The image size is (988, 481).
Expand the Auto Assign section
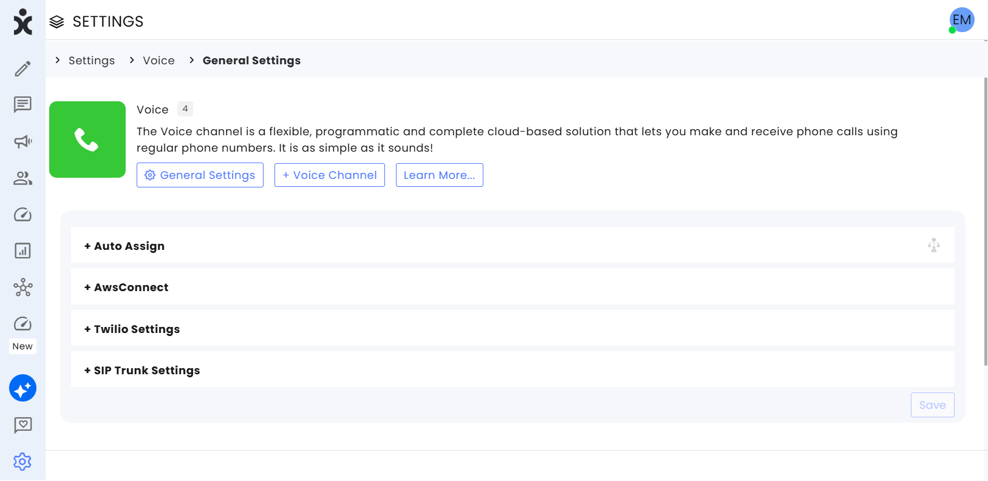pyautogui.click(x=513, y=245)
